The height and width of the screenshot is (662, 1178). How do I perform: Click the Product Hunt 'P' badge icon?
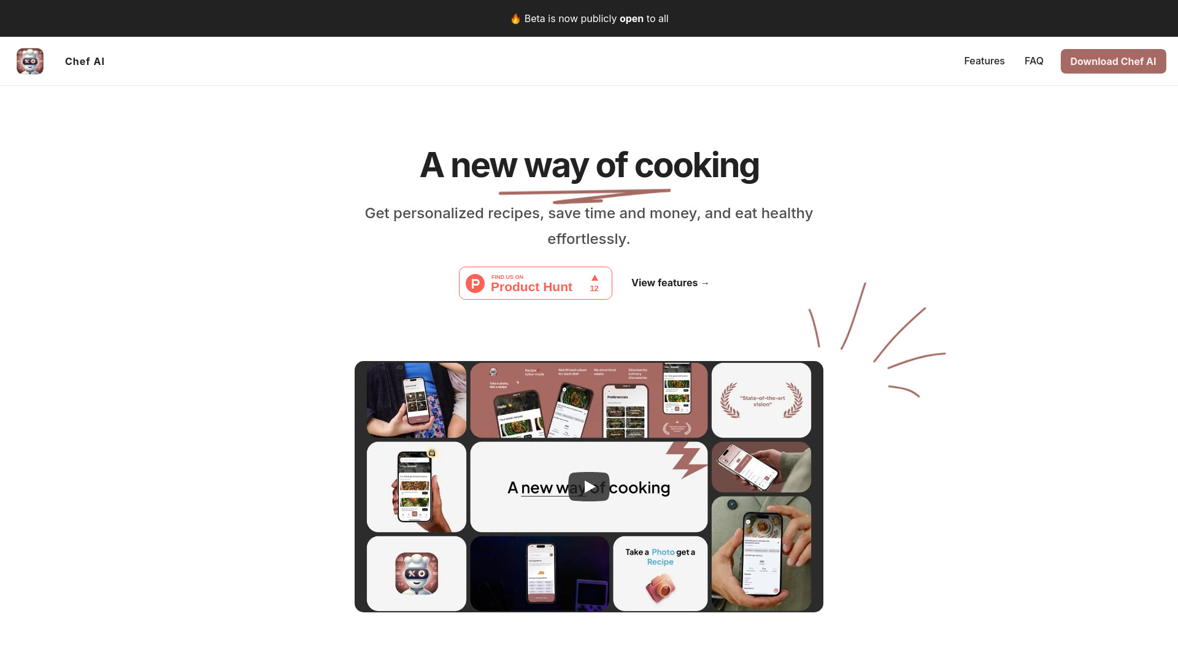(475, 283)
